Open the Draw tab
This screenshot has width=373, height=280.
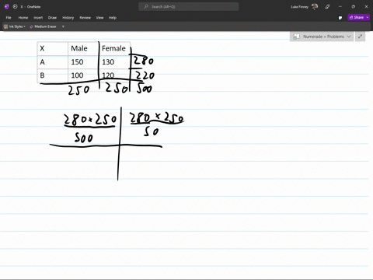pos(52,18)
